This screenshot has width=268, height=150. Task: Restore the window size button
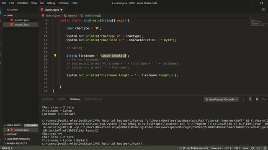(x=261, y=3)
